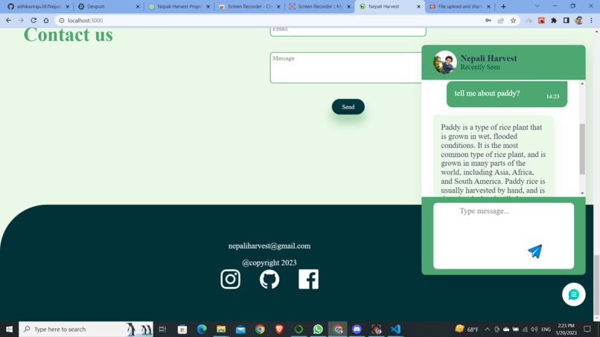Send chat message with paper plane icon
This screenshot has height=337, width=600.
click(x=535, y=251)
